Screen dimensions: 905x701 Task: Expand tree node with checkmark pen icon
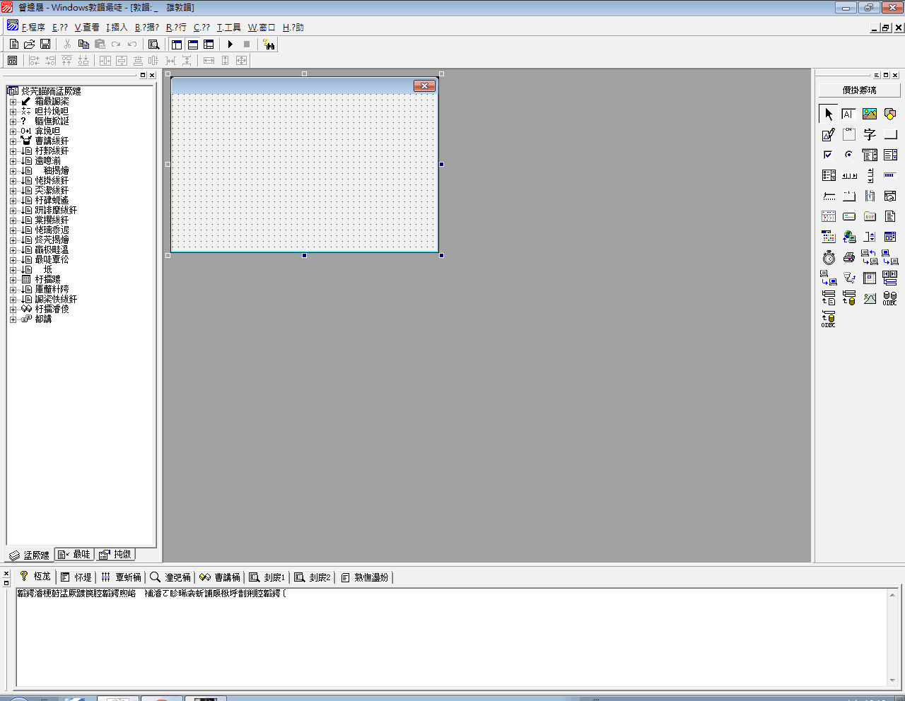[x=13, y=102]
